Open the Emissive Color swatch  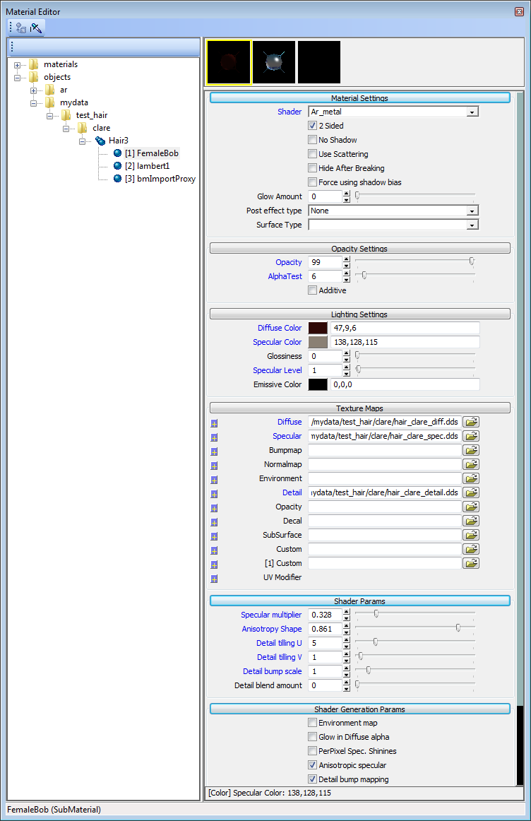318,385
